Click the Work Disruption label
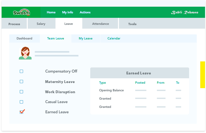 pyautogui.click(x=60, y=92)
